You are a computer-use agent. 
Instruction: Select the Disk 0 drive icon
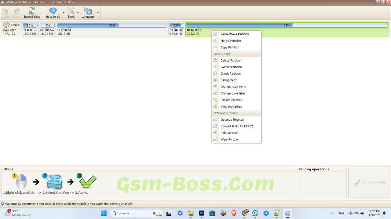pos(6,26)
